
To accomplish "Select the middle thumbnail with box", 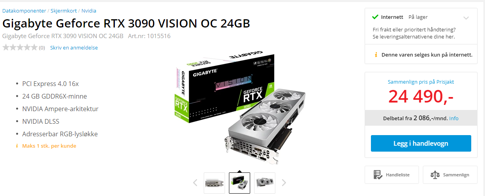I will click(240, 183).
